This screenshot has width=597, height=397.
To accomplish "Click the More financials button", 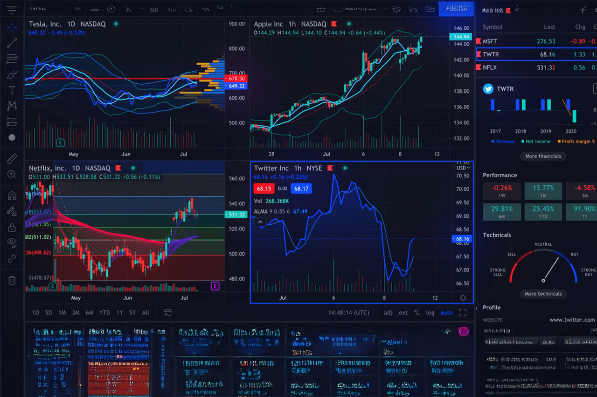I will (x=543, y=156).
